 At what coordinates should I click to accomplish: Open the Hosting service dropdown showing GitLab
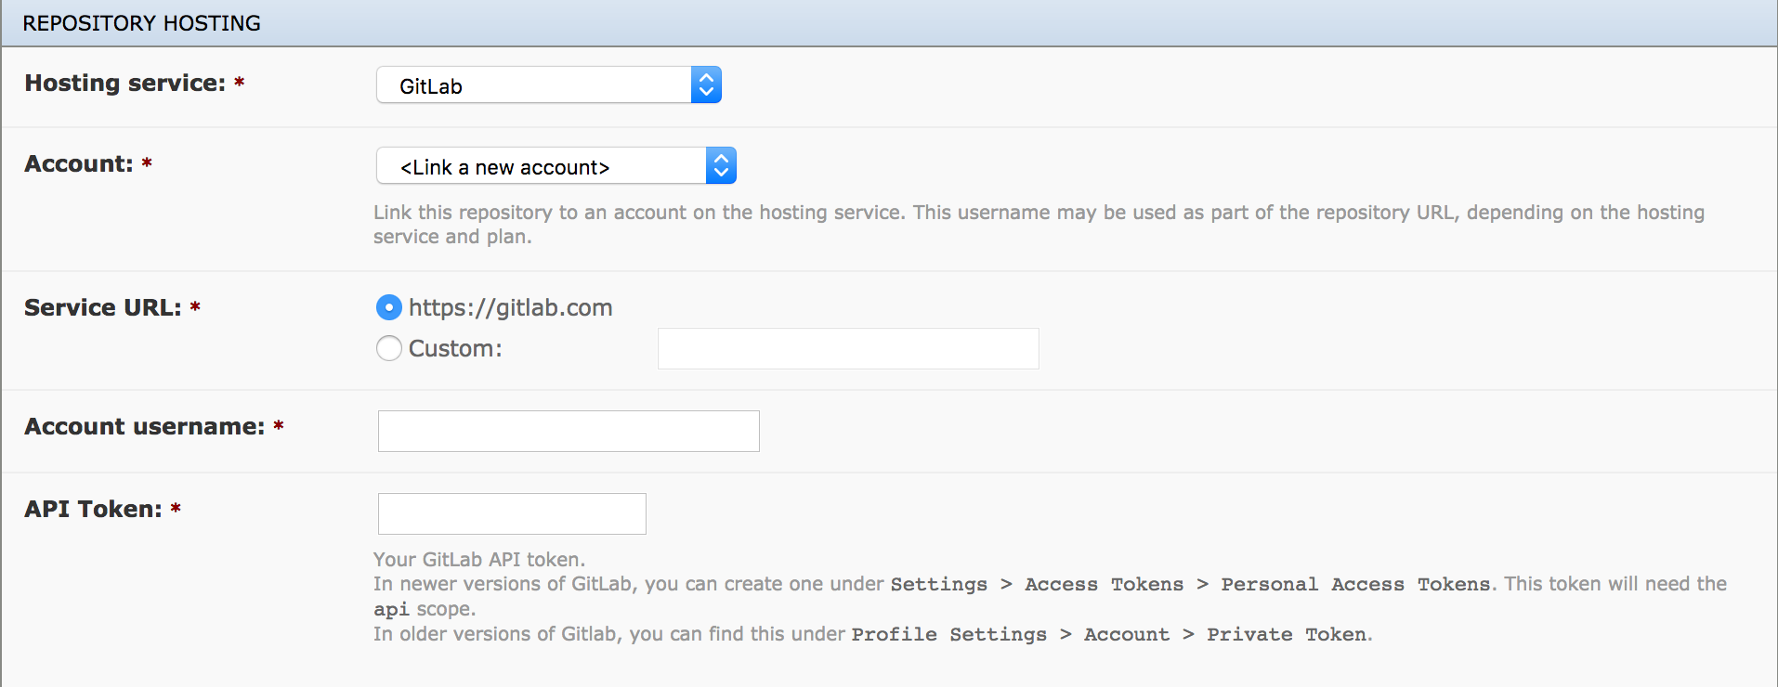(x=548, y=85)
